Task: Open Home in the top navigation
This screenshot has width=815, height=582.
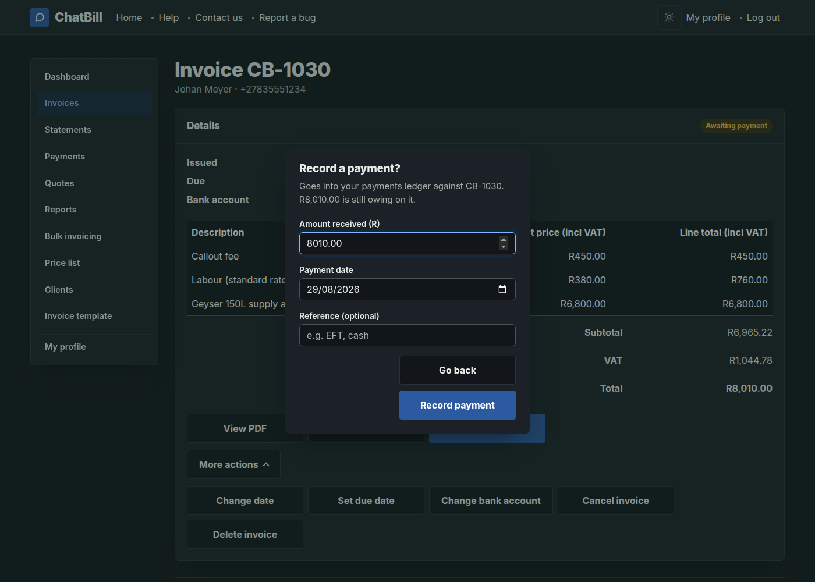Action: click(129, 17)
